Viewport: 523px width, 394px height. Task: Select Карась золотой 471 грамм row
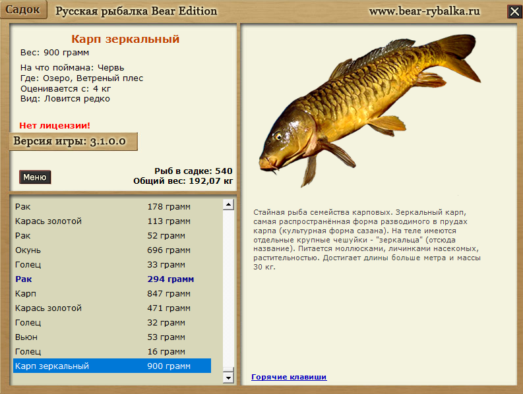coord(112,308)
